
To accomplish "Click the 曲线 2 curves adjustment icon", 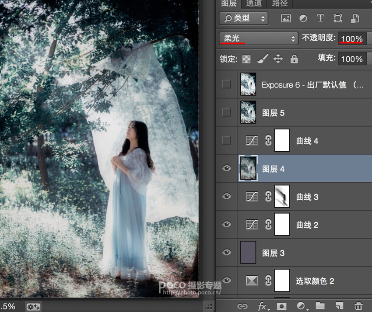I will pos(252,225).
